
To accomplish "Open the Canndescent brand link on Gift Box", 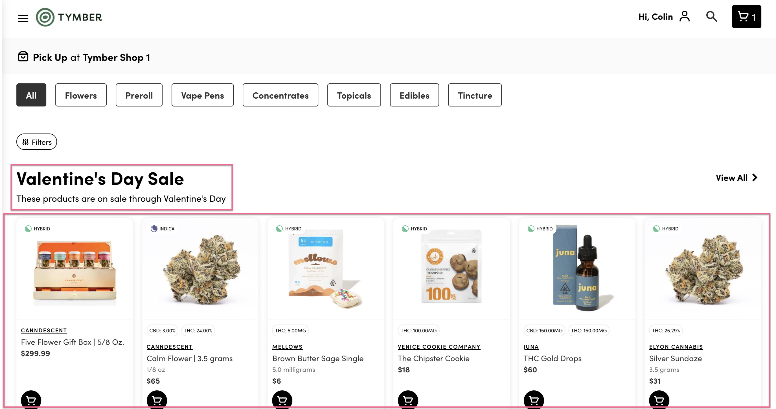I will tap(44, 330).
